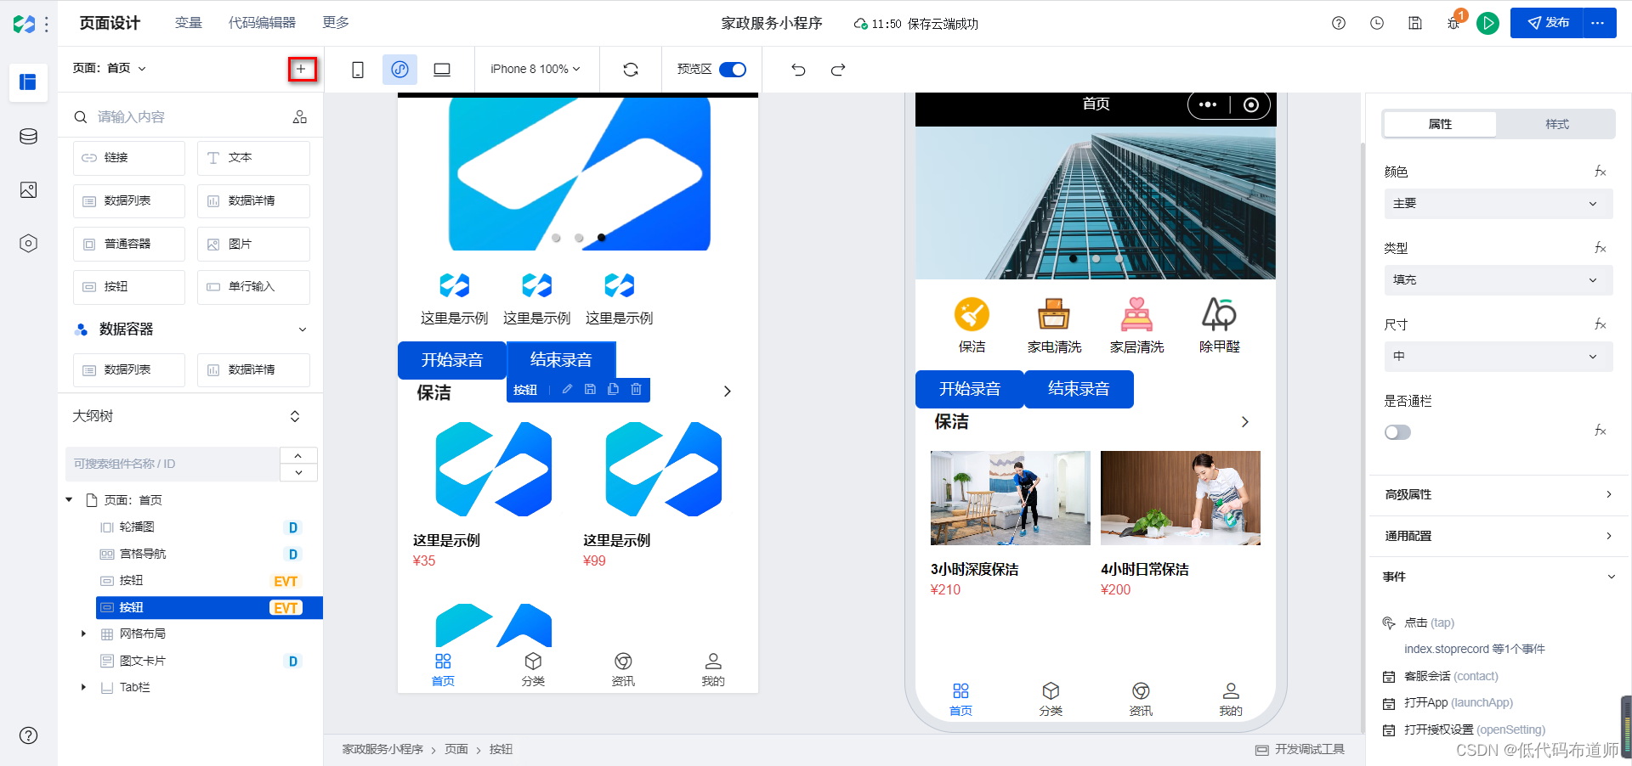Undo the last action
Viewport: 1632px width, 766px height.
(798, 70)
